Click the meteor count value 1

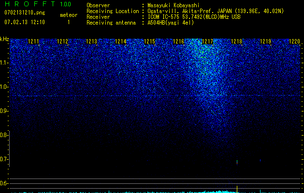tap(69, 22)
